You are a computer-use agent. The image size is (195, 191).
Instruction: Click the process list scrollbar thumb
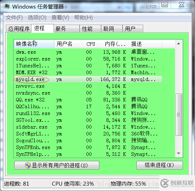[179, 115]
